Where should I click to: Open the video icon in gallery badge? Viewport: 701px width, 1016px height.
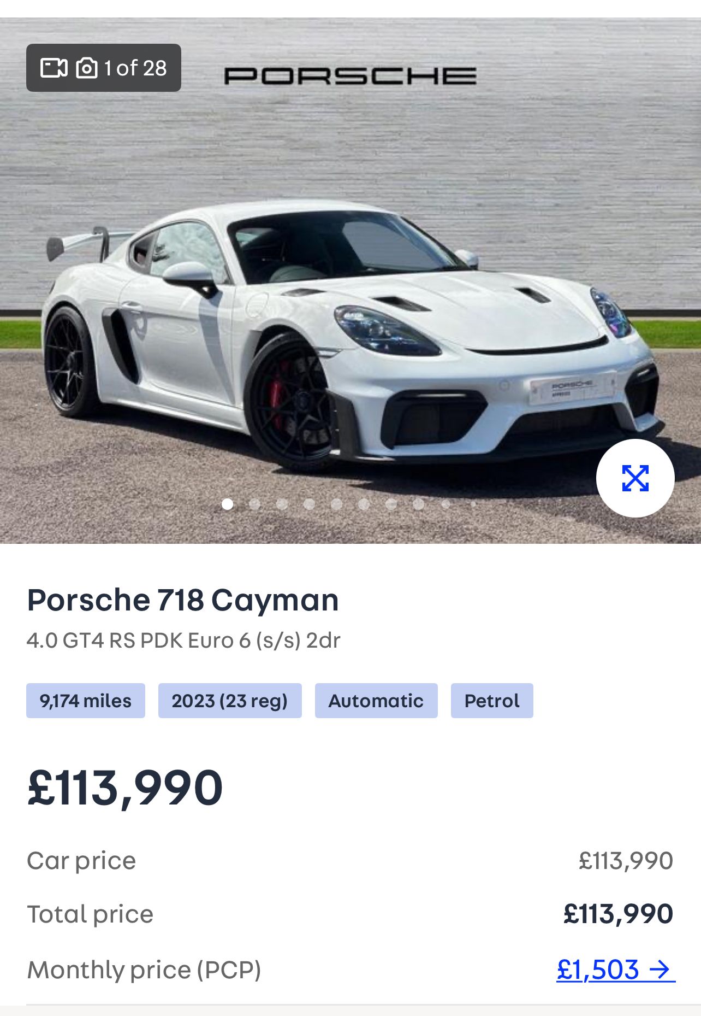pyautogui.click(x=54, y=68)
